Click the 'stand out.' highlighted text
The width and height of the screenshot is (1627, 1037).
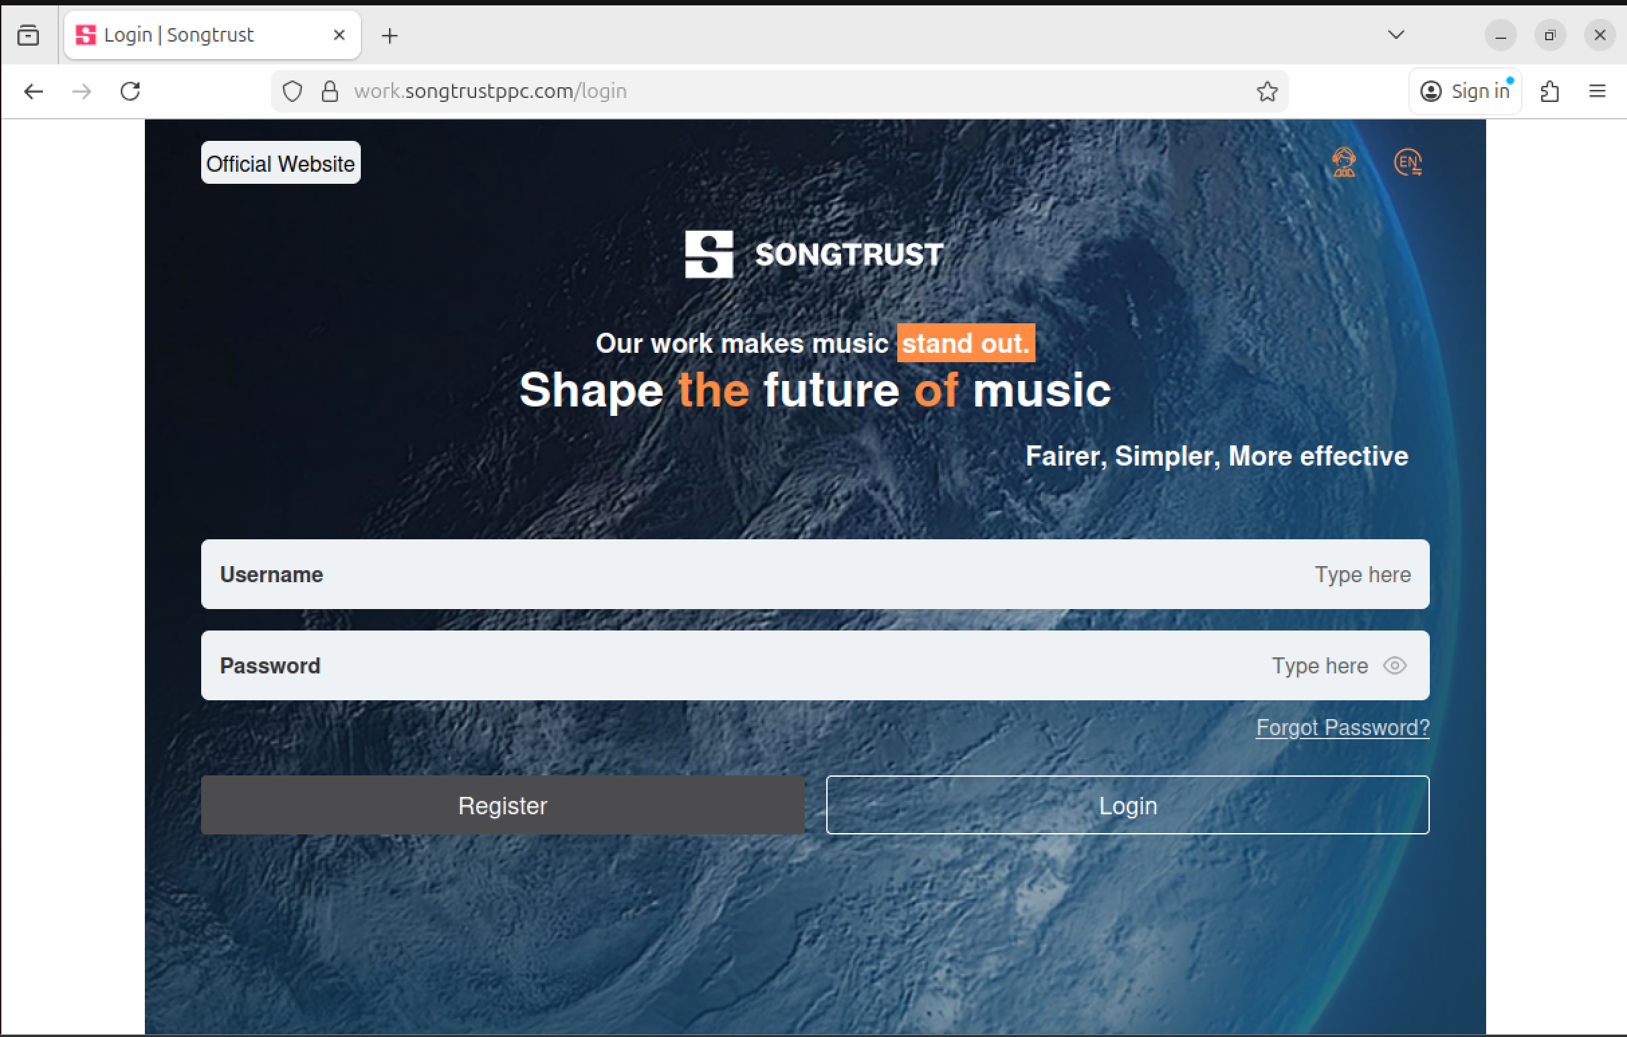tap(966, 343)
